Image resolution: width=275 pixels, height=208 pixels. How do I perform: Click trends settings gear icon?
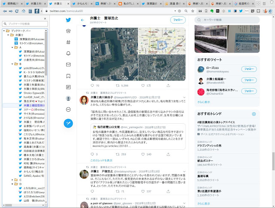[254, 114]
